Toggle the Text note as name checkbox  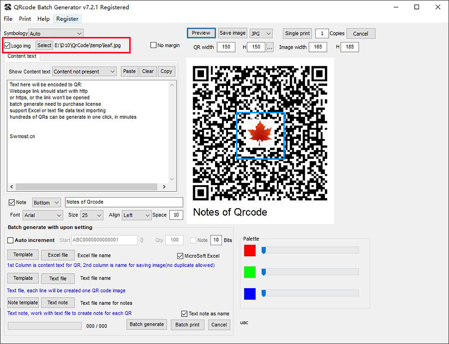click(x=185, y=314)
